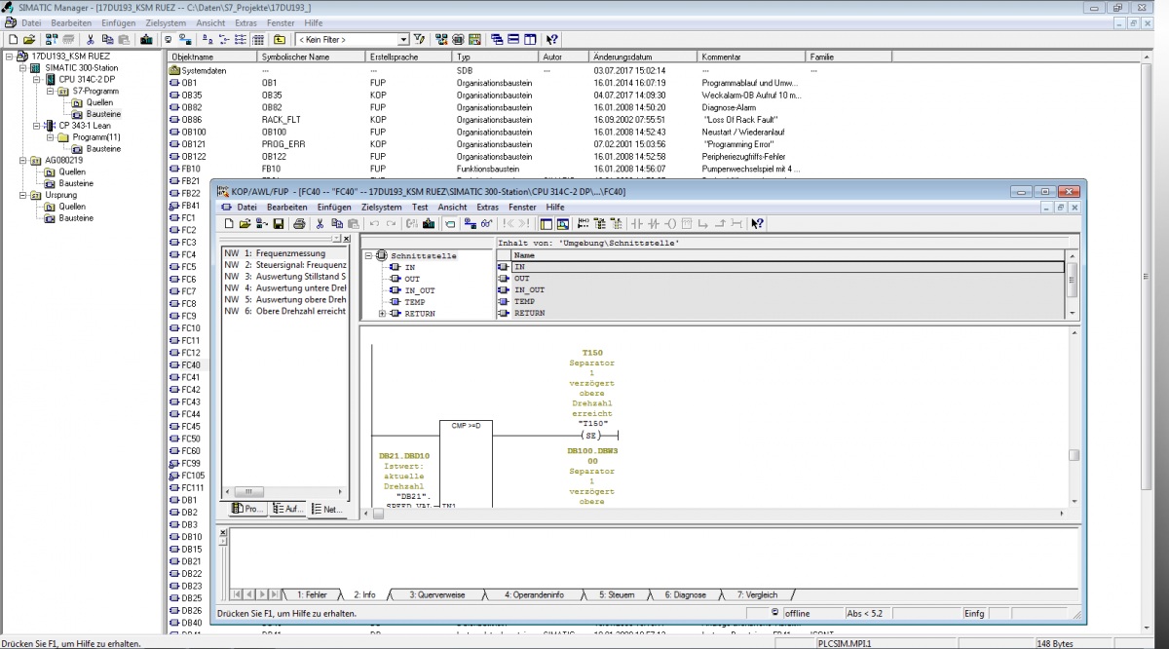Go up one level in SIMATIC Manager
Image resolution: width=1169 pixels, height=649 pixels.
(280, 40)
